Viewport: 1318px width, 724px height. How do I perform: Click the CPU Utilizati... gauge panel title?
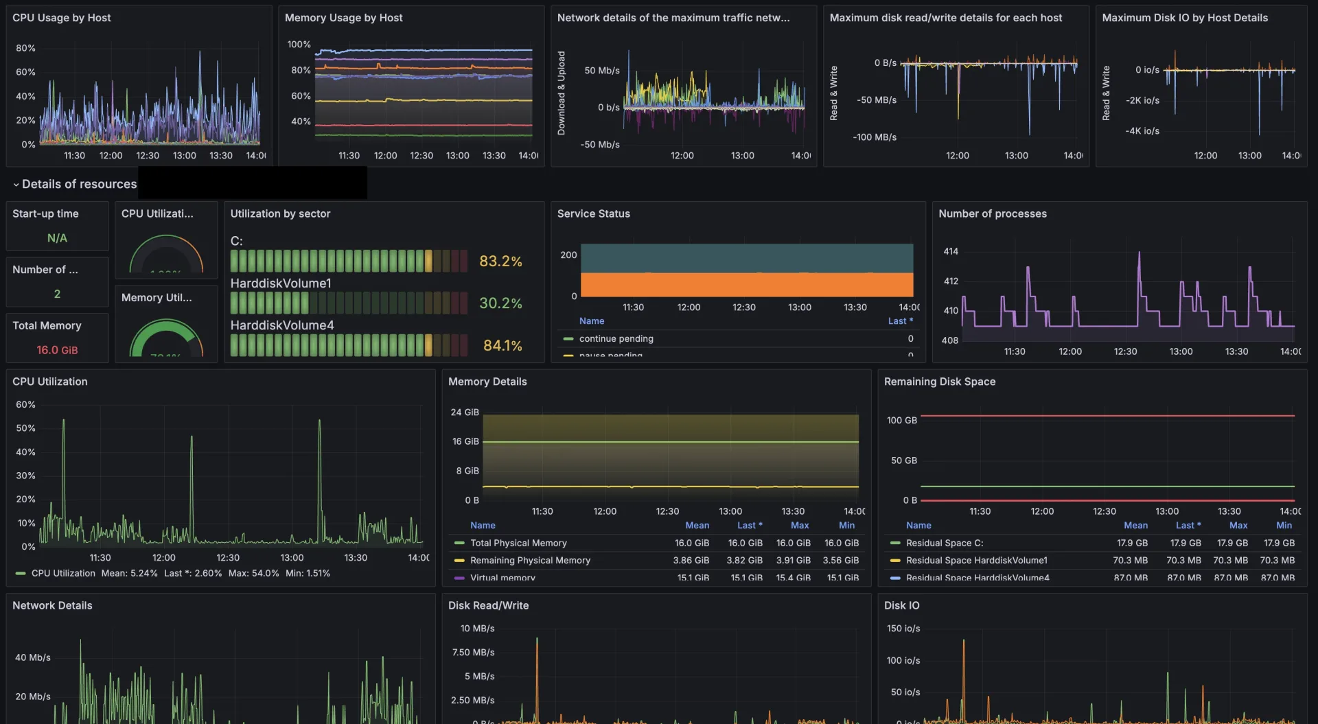tap(157, 213)
